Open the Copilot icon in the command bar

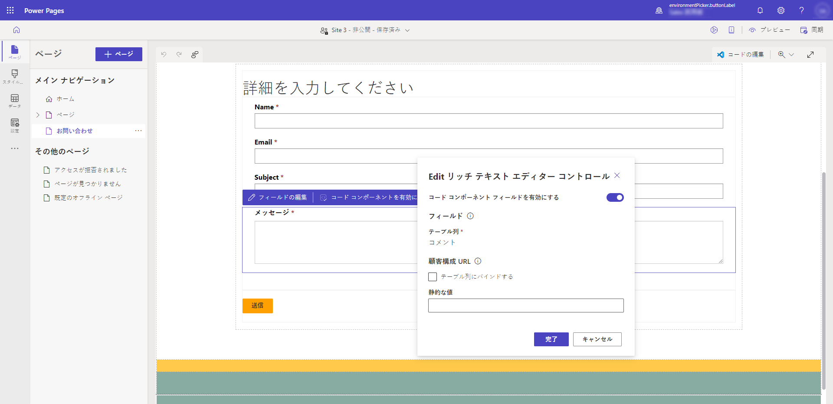(714, 30)
